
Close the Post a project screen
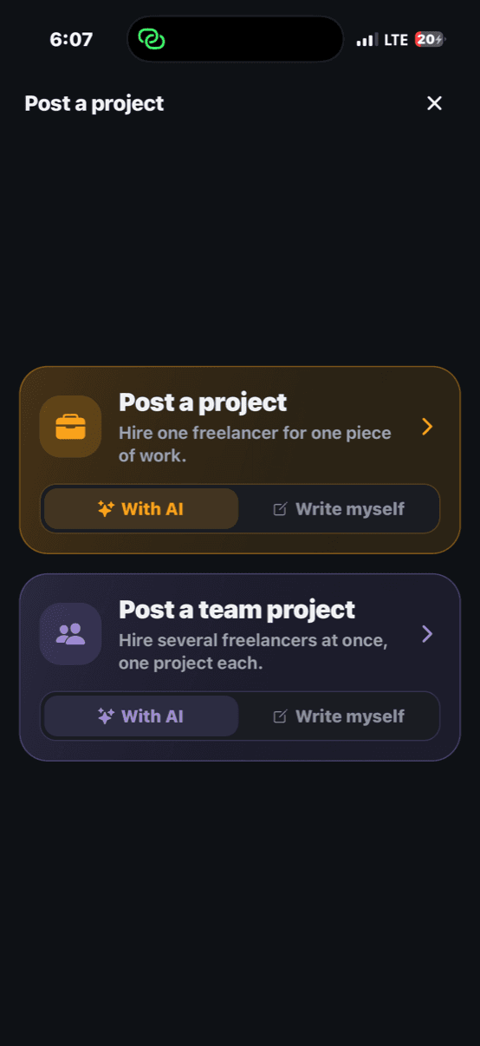pos(435,103)
